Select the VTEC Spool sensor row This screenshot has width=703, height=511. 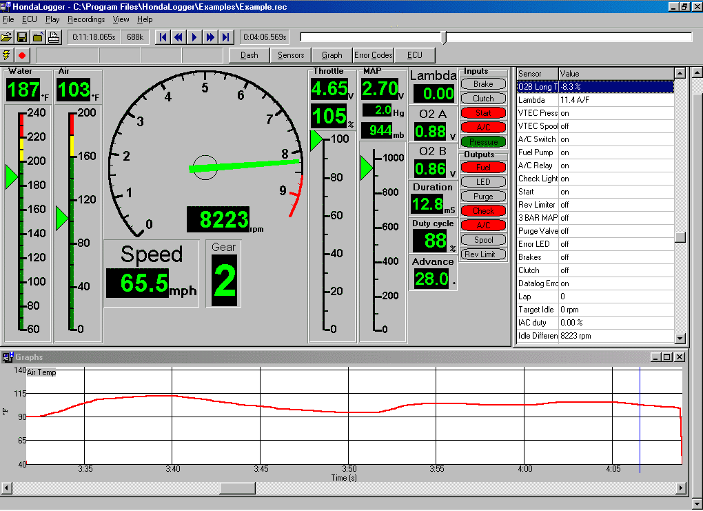595,126
